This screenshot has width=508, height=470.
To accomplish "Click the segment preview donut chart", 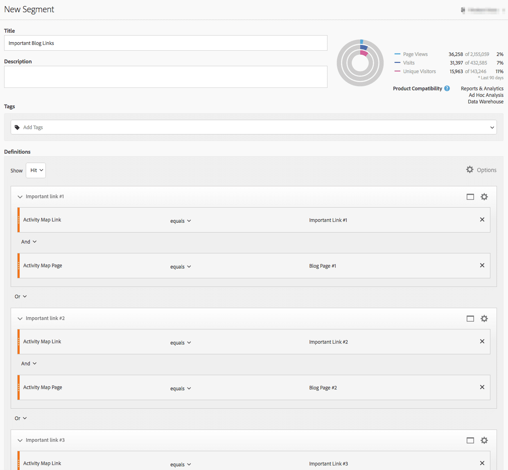I will 360,63.
